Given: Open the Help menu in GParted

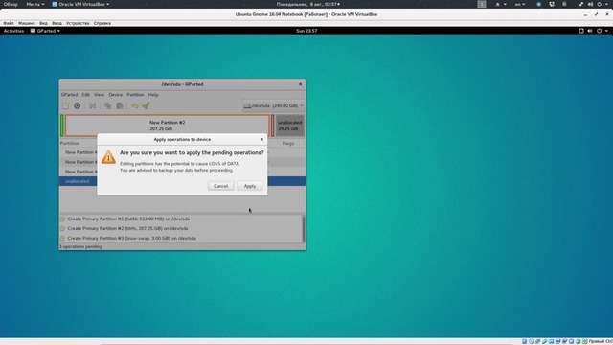Looking at the screenshot, I should click(153, 95).
